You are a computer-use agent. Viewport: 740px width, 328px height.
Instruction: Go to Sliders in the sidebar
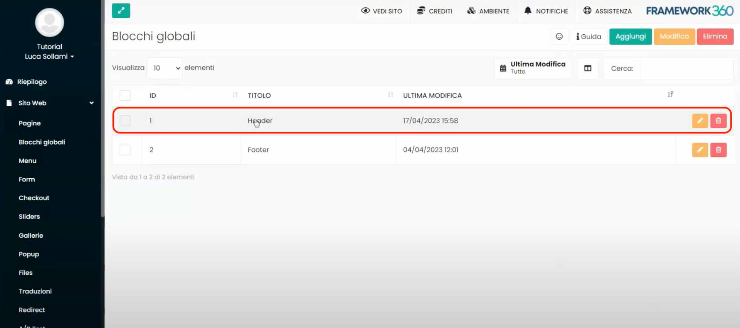[x=29, y=216]
